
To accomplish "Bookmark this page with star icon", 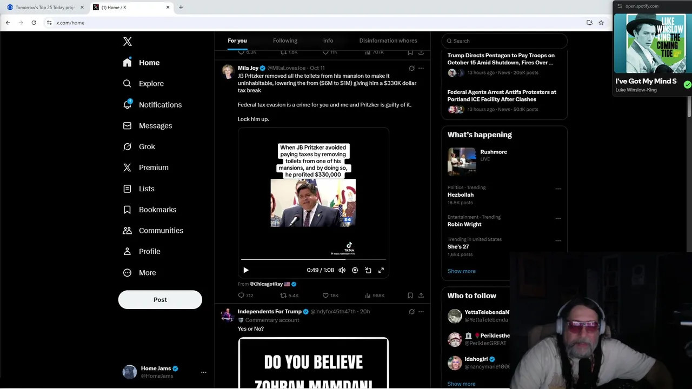I will point(601,23).
